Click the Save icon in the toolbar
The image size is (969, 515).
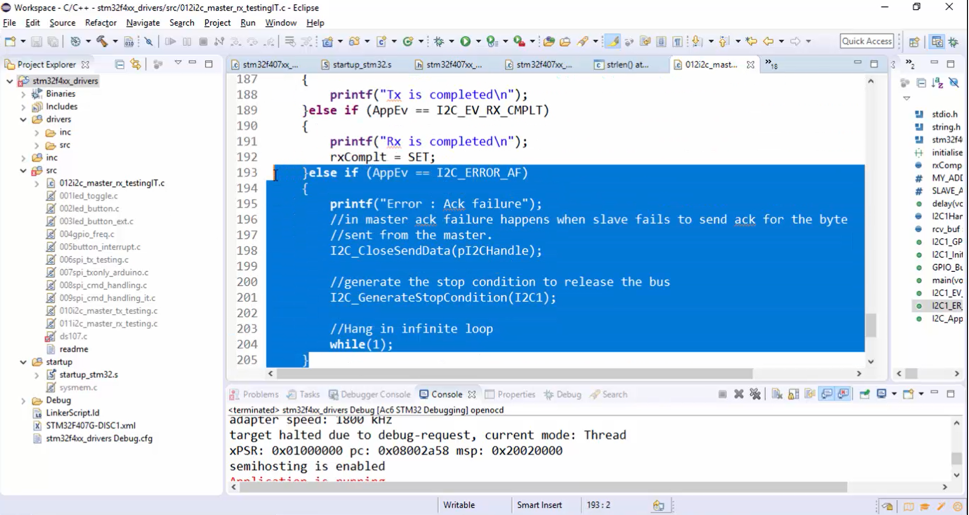(x=36, y=41)
